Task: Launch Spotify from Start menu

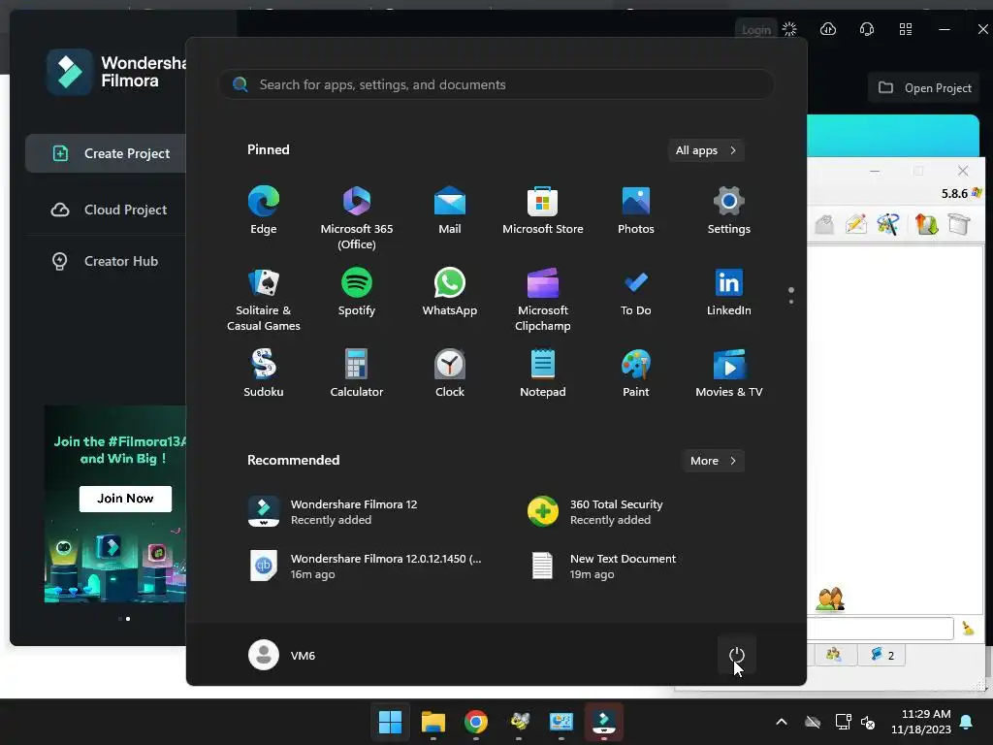Action: pos(357,292)
